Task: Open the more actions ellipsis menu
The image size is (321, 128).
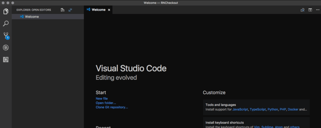Action: coord(318,10)
